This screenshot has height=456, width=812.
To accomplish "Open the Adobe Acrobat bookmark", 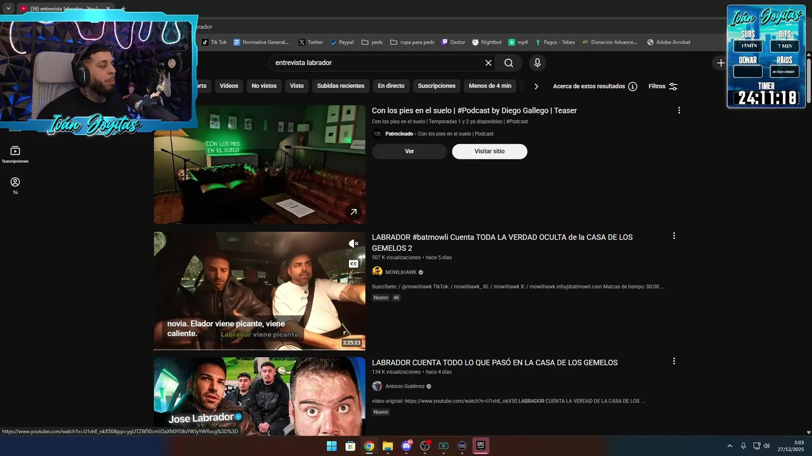I will (669, 42).
